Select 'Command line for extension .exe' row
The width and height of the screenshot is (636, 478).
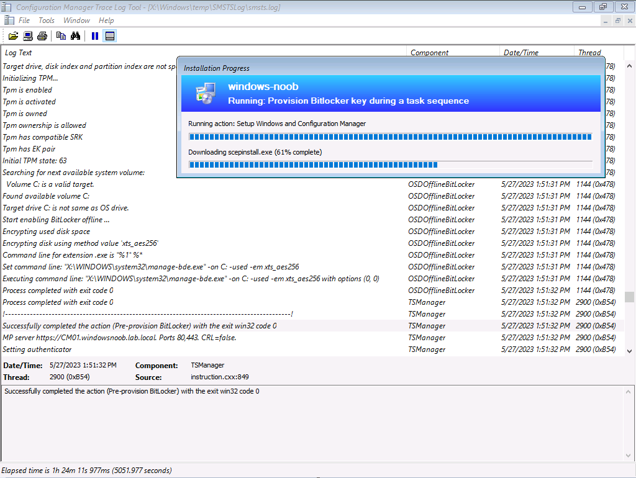pyautogui.click(x=312, y=255)
